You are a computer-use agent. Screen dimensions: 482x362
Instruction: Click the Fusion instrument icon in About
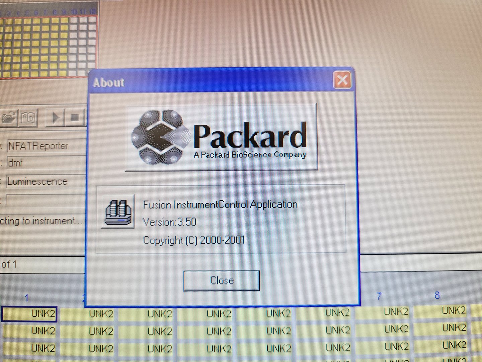[x=118, y=212]
